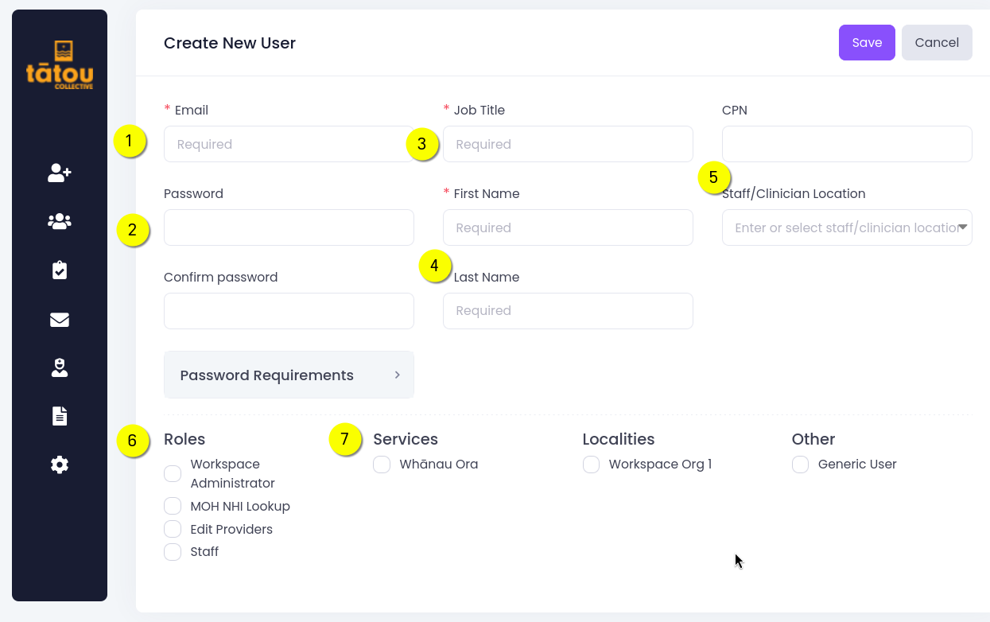Enable the Generic User checkbox

point(800,464)
